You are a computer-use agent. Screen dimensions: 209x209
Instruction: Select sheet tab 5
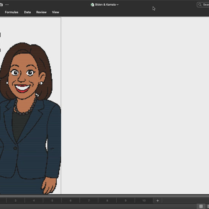[52, 201]
